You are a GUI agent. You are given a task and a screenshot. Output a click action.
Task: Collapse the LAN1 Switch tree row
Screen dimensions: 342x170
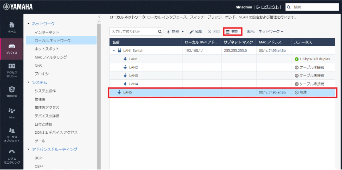click(114, 50)
